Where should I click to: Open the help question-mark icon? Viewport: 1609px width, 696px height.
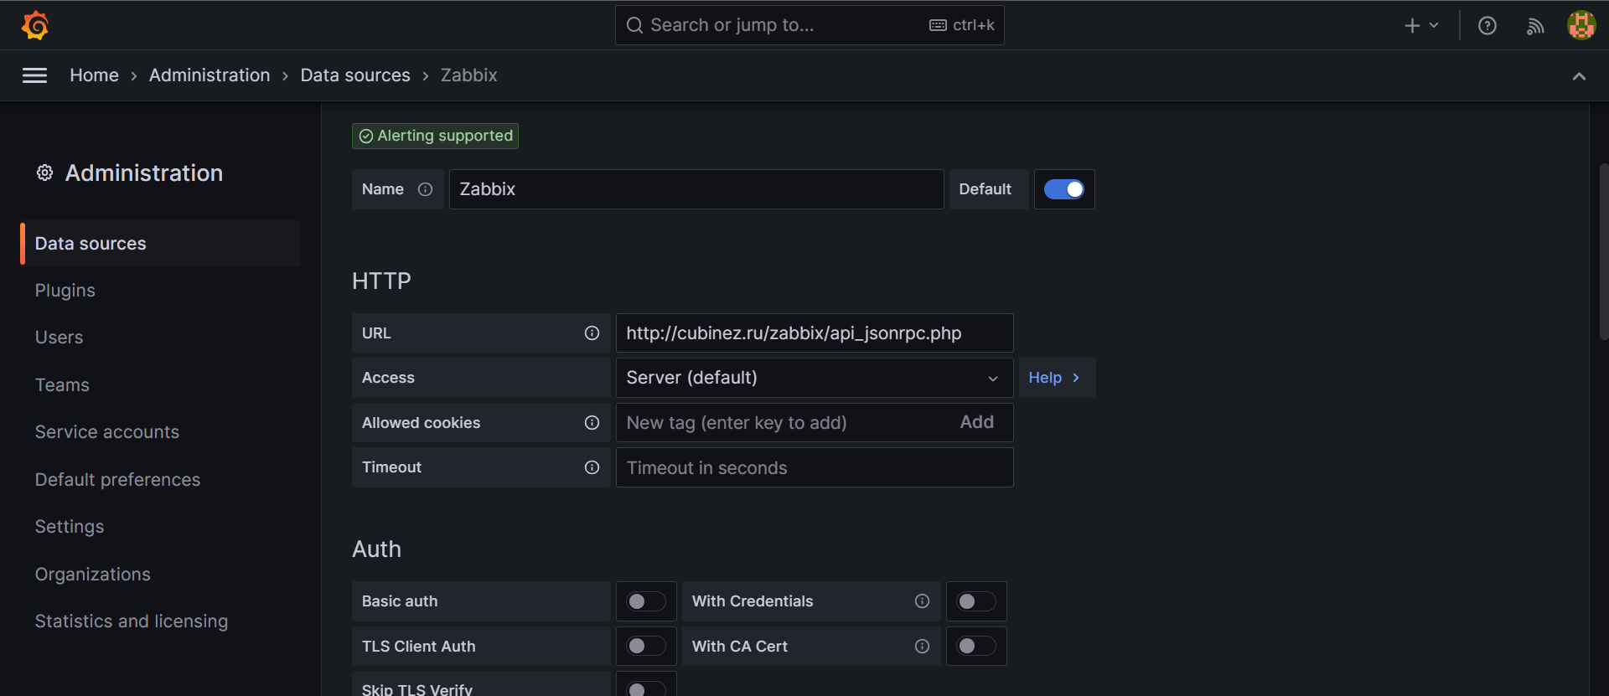1487,26
